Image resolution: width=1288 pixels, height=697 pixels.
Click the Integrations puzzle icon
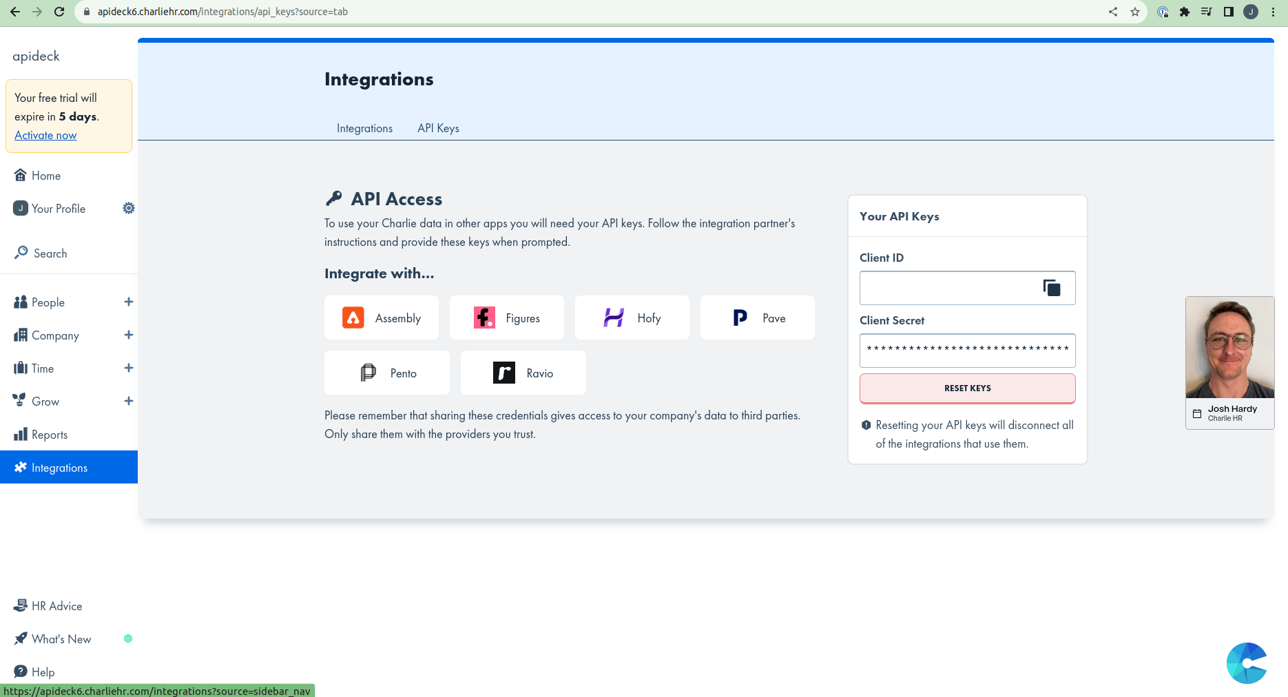pyautogui.click(x=21, y=467)
